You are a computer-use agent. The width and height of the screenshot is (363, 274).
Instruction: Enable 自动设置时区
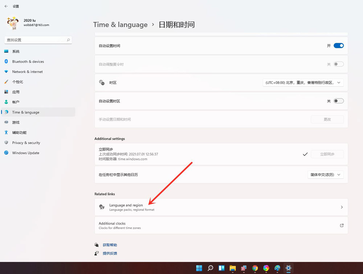[x=338, y=101]
